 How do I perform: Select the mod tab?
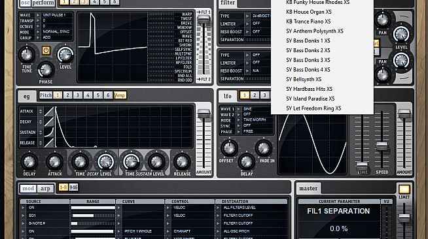pos(28,188)
